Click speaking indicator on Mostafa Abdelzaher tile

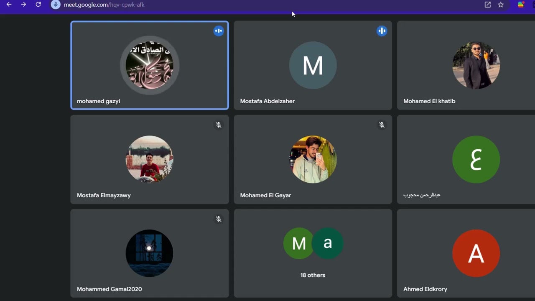coord(382,31)
